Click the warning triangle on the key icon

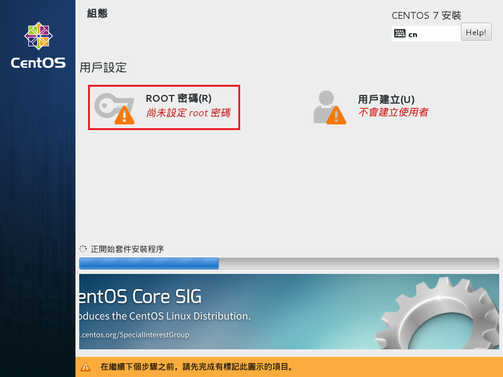point(124,115)
